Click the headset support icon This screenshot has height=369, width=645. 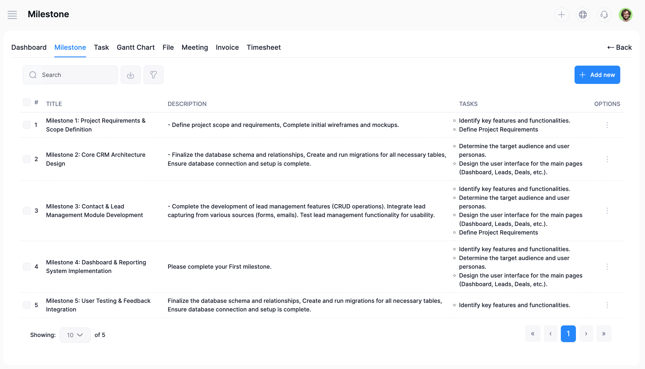point(604,15)
